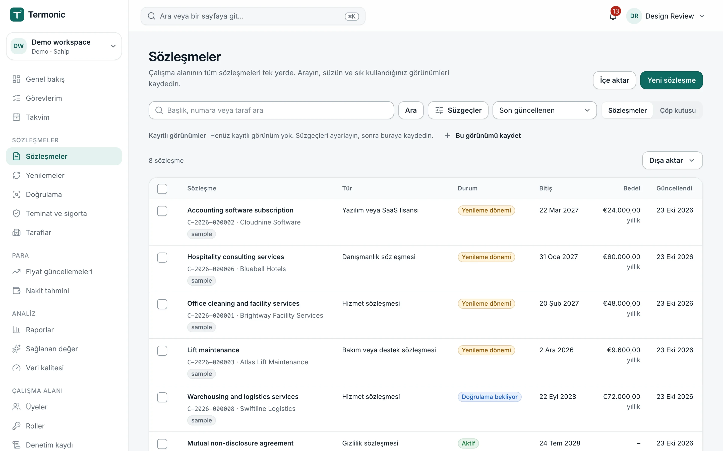Check Hospitality consulting services row checkbox
Viewport: 723px width, 451px height.
pos(162,257)
